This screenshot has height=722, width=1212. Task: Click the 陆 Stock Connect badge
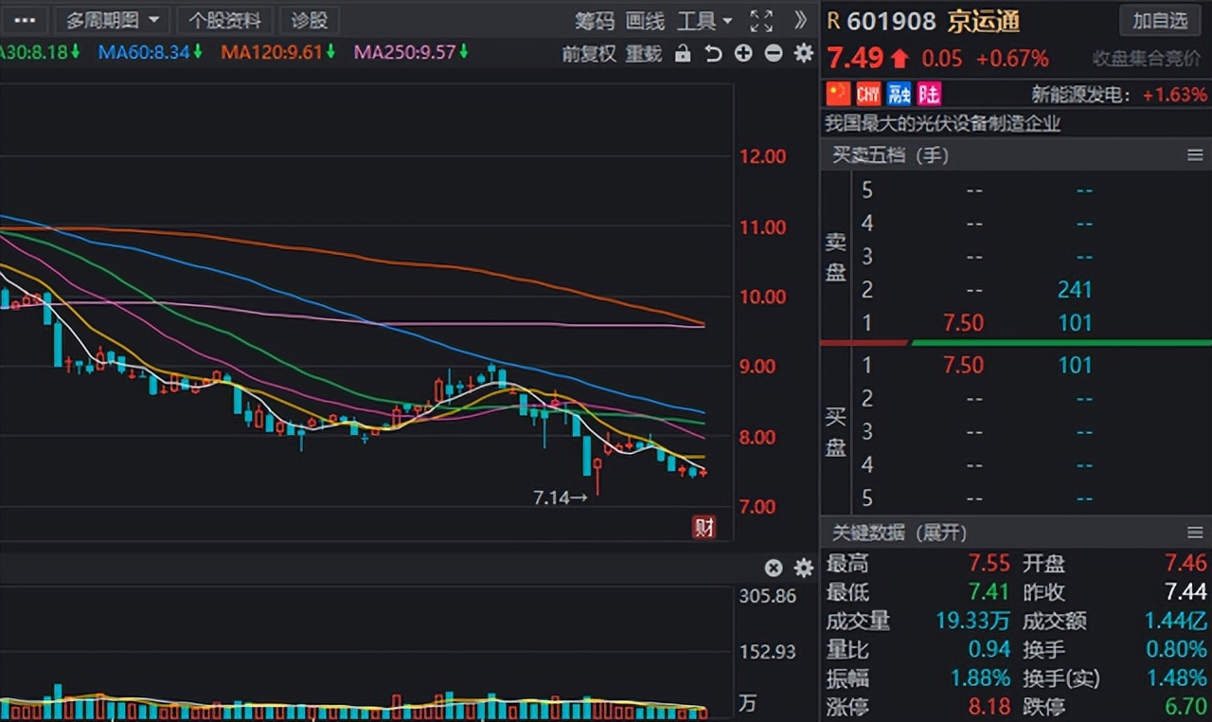(929, 93)
